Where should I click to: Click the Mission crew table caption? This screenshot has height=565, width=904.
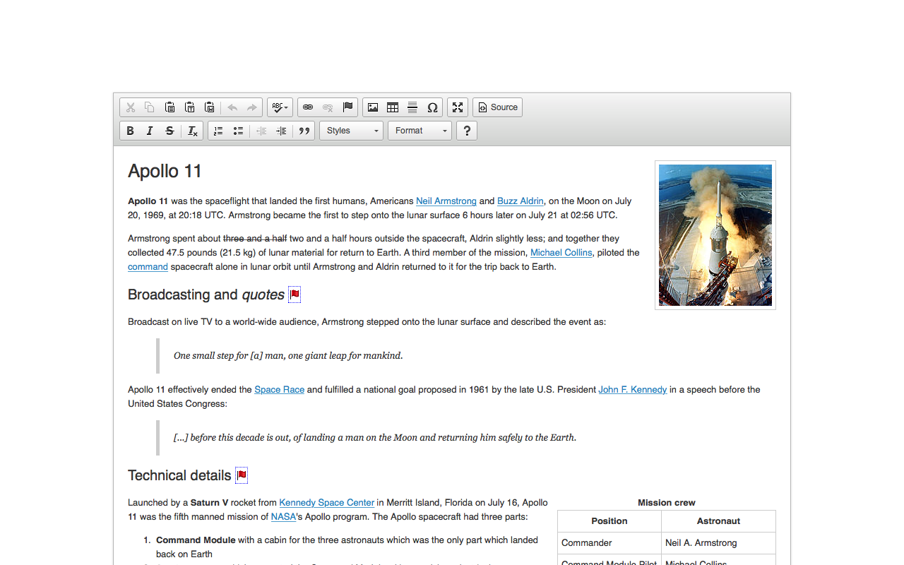point(667,503)
